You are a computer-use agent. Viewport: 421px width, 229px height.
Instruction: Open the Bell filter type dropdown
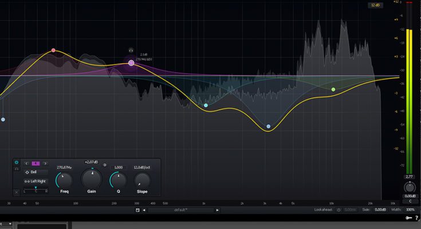36,172
